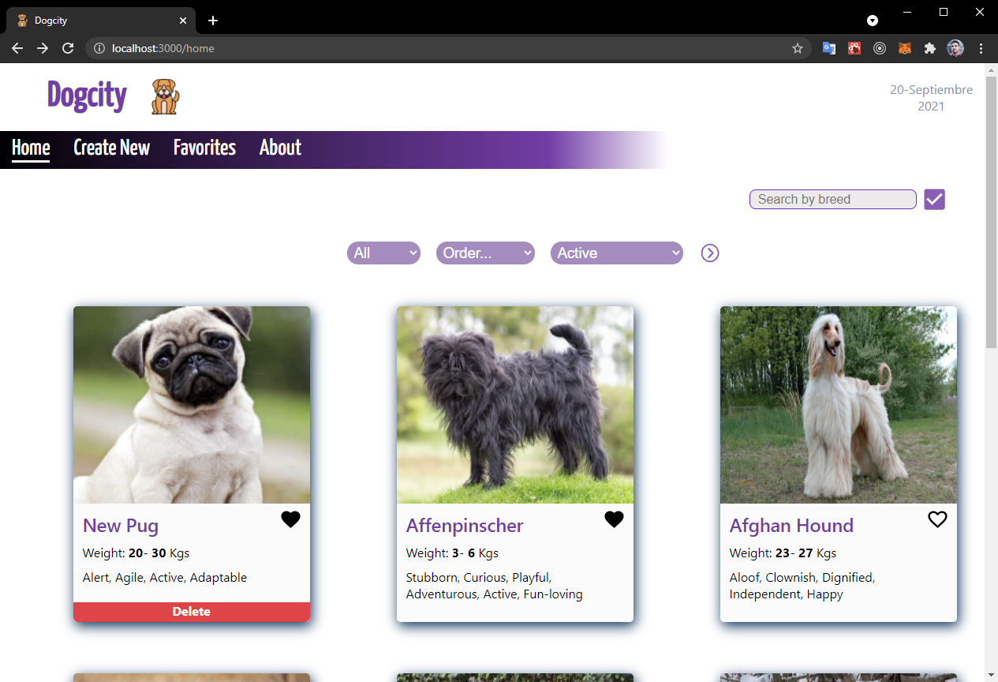This screenshot has height=682, width=998.
Task: Open the Active temperament dropdown
Action: click(616, 253)
